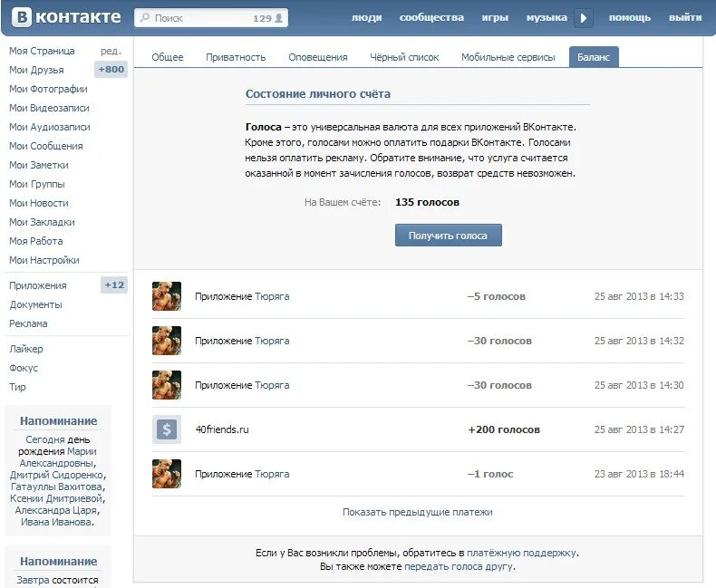Image resolution: width=716 pixels, height=588 pixels.
Task: Open Тюряга app thumbnail from 23 авг
Action: click(167, 474)
